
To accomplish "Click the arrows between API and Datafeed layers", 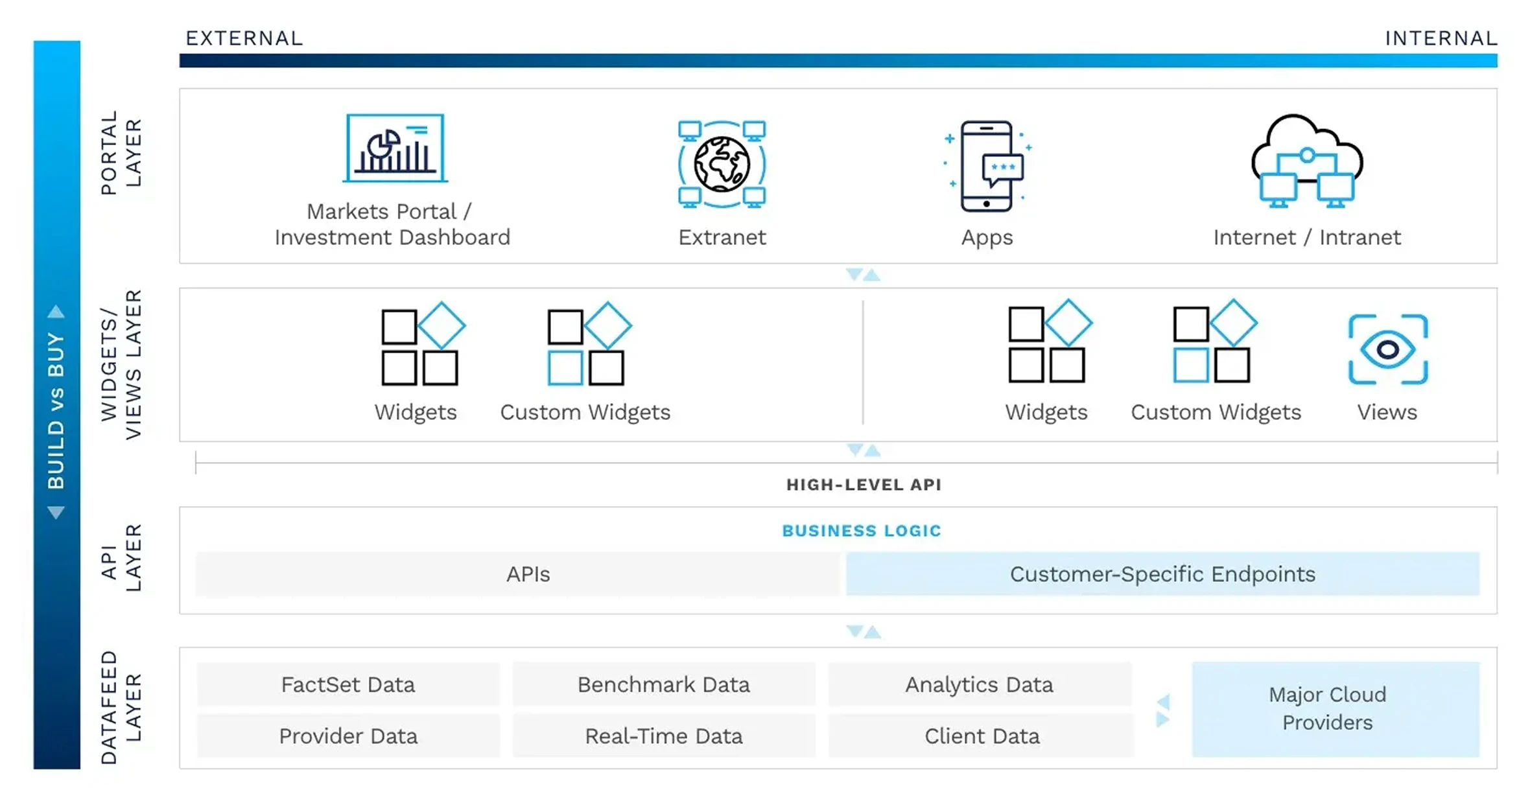I will 863,631.
